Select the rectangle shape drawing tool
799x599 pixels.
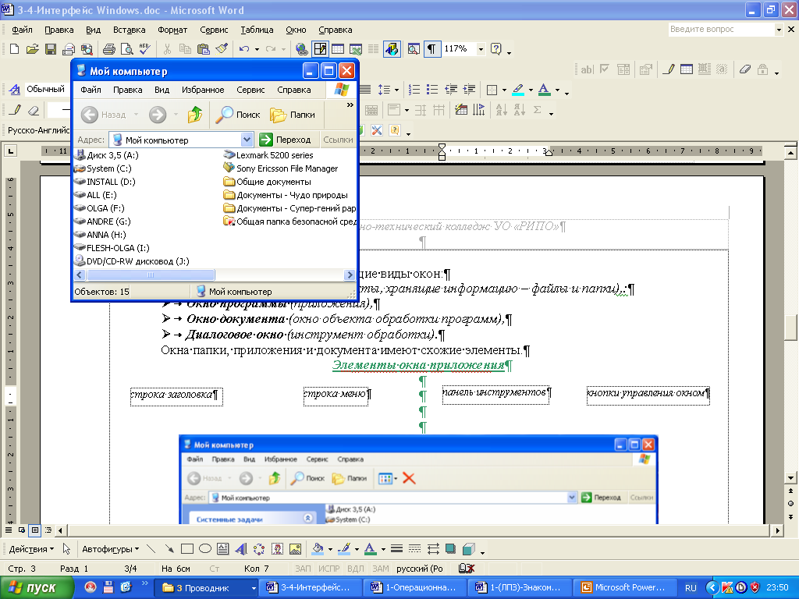click(187, 548)
